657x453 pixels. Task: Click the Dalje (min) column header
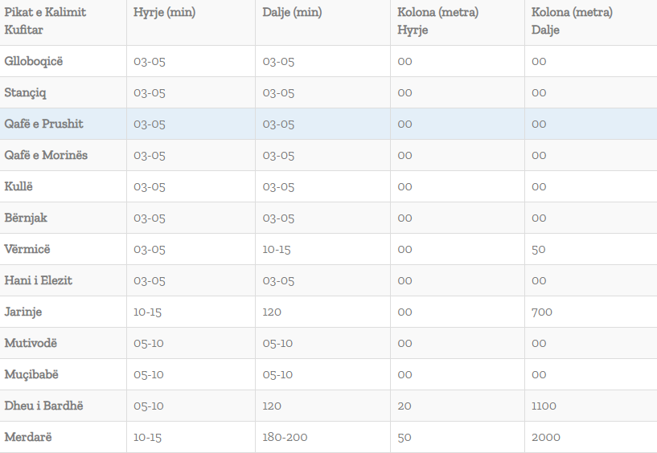click(x=293, y=13)
